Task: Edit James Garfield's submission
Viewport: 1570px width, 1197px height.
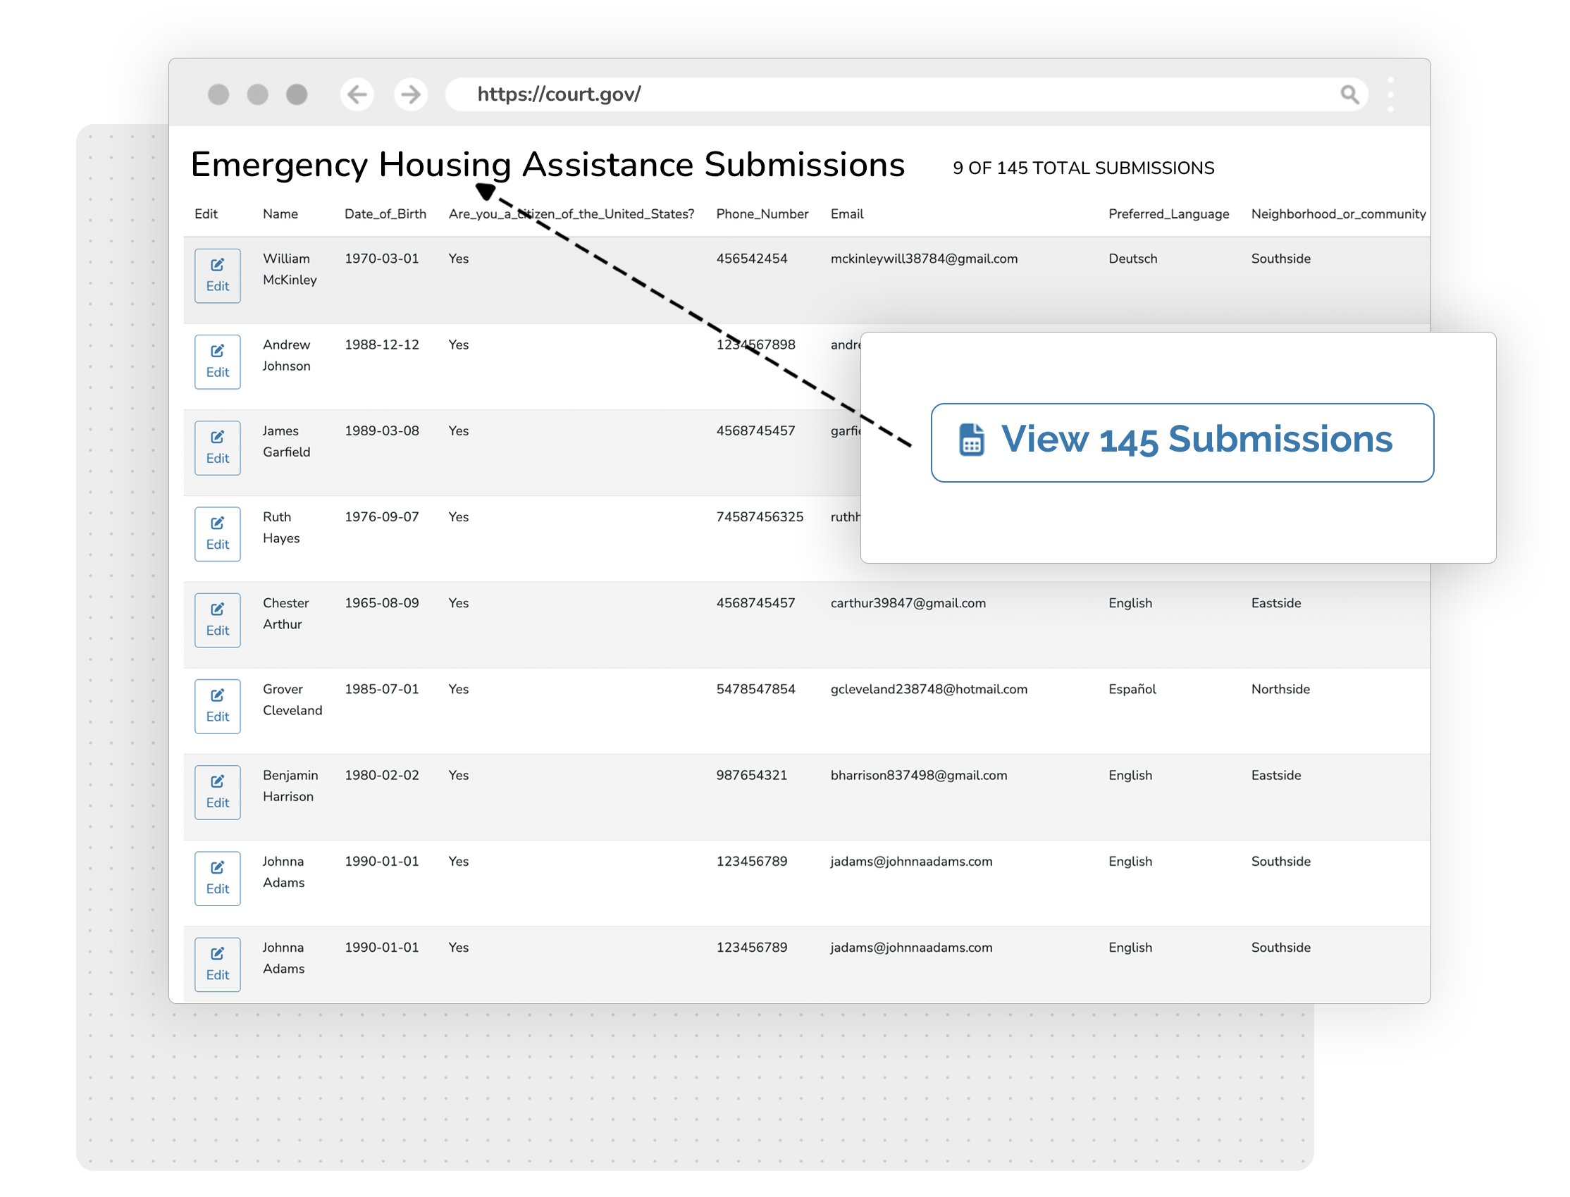Action: tap(217, 448)
